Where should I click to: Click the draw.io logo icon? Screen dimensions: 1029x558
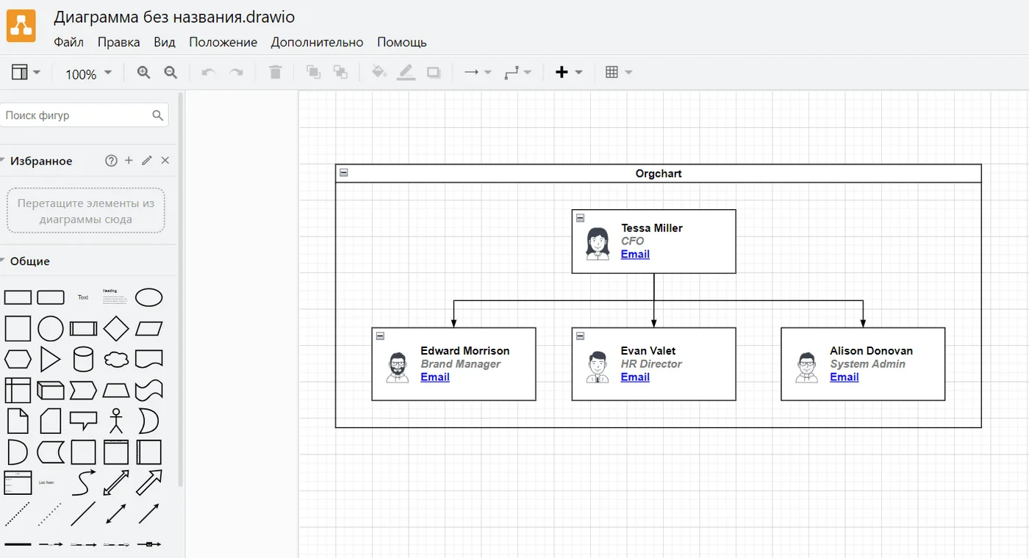[x=21, y=26]
